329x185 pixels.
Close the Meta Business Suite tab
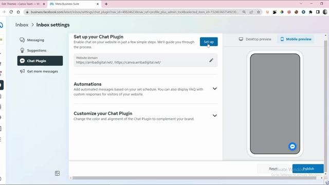point(98,4)
